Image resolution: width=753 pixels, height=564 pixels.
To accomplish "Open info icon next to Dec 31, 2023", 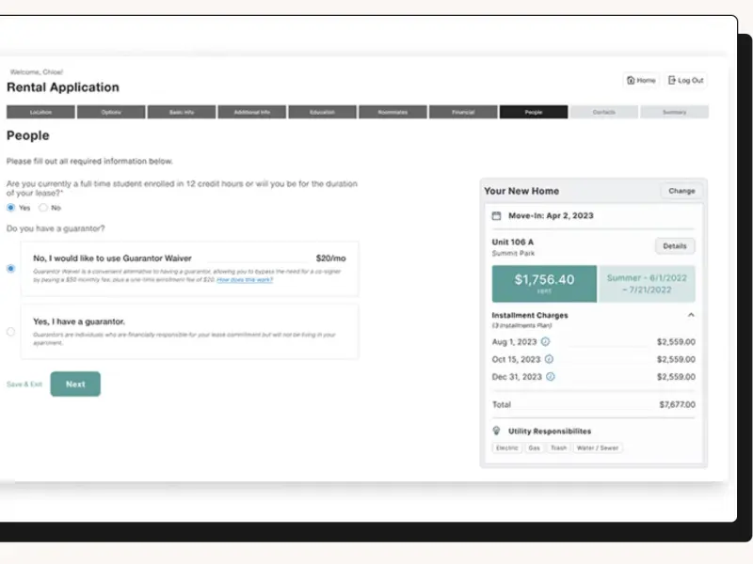I will pos(550,377).
